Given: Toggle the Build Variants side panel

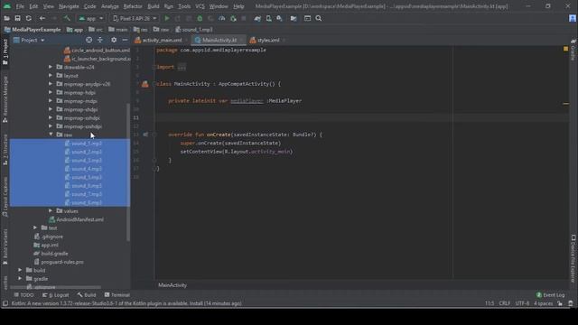Looking at the screenshot, I should click(x=5, y=246).
